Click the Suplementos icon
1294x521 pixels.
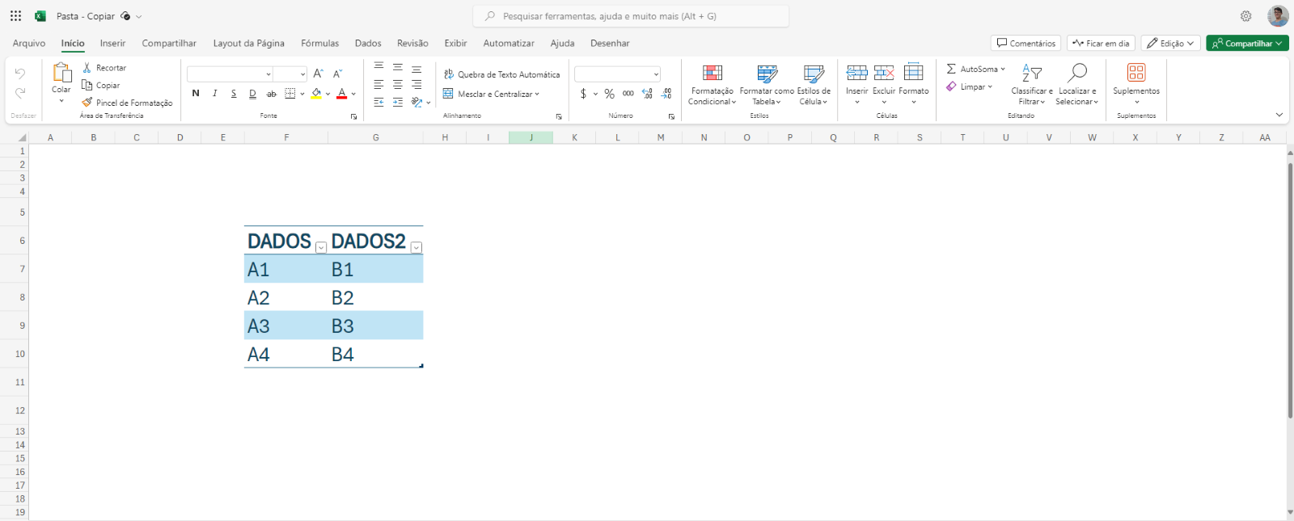1135,74
